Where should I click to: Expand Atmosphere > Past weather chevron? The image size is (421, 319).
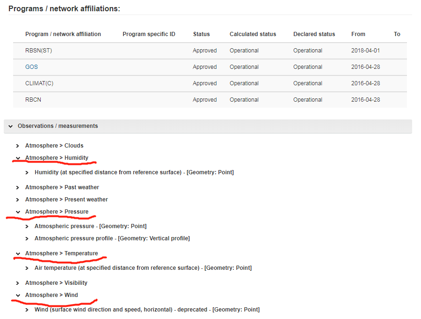(x=17, y=187)
